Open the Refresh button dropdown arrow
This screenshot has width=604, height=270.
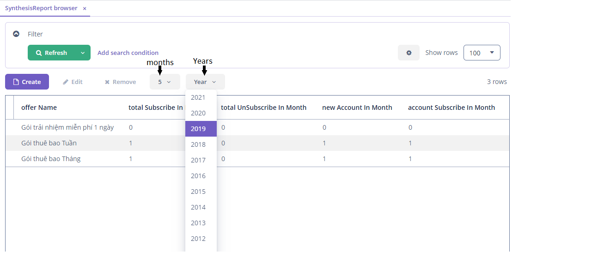coord(83,53)
